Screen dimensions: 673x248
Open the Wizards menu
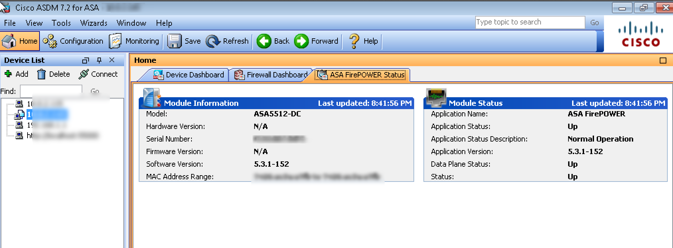[x=94, y=23]
